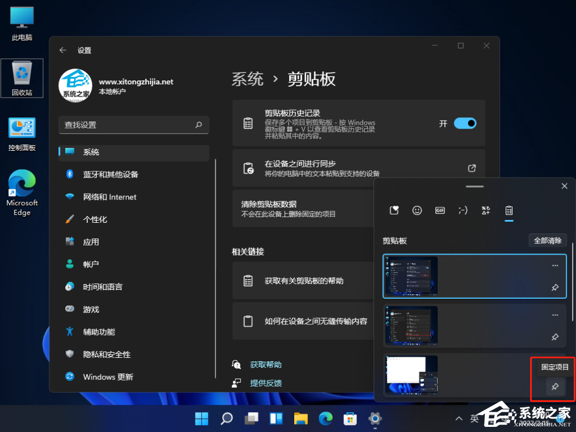Select the 控制面板 desktop icon
Viewport: 576px width, 432px height.
click(22, 134)
